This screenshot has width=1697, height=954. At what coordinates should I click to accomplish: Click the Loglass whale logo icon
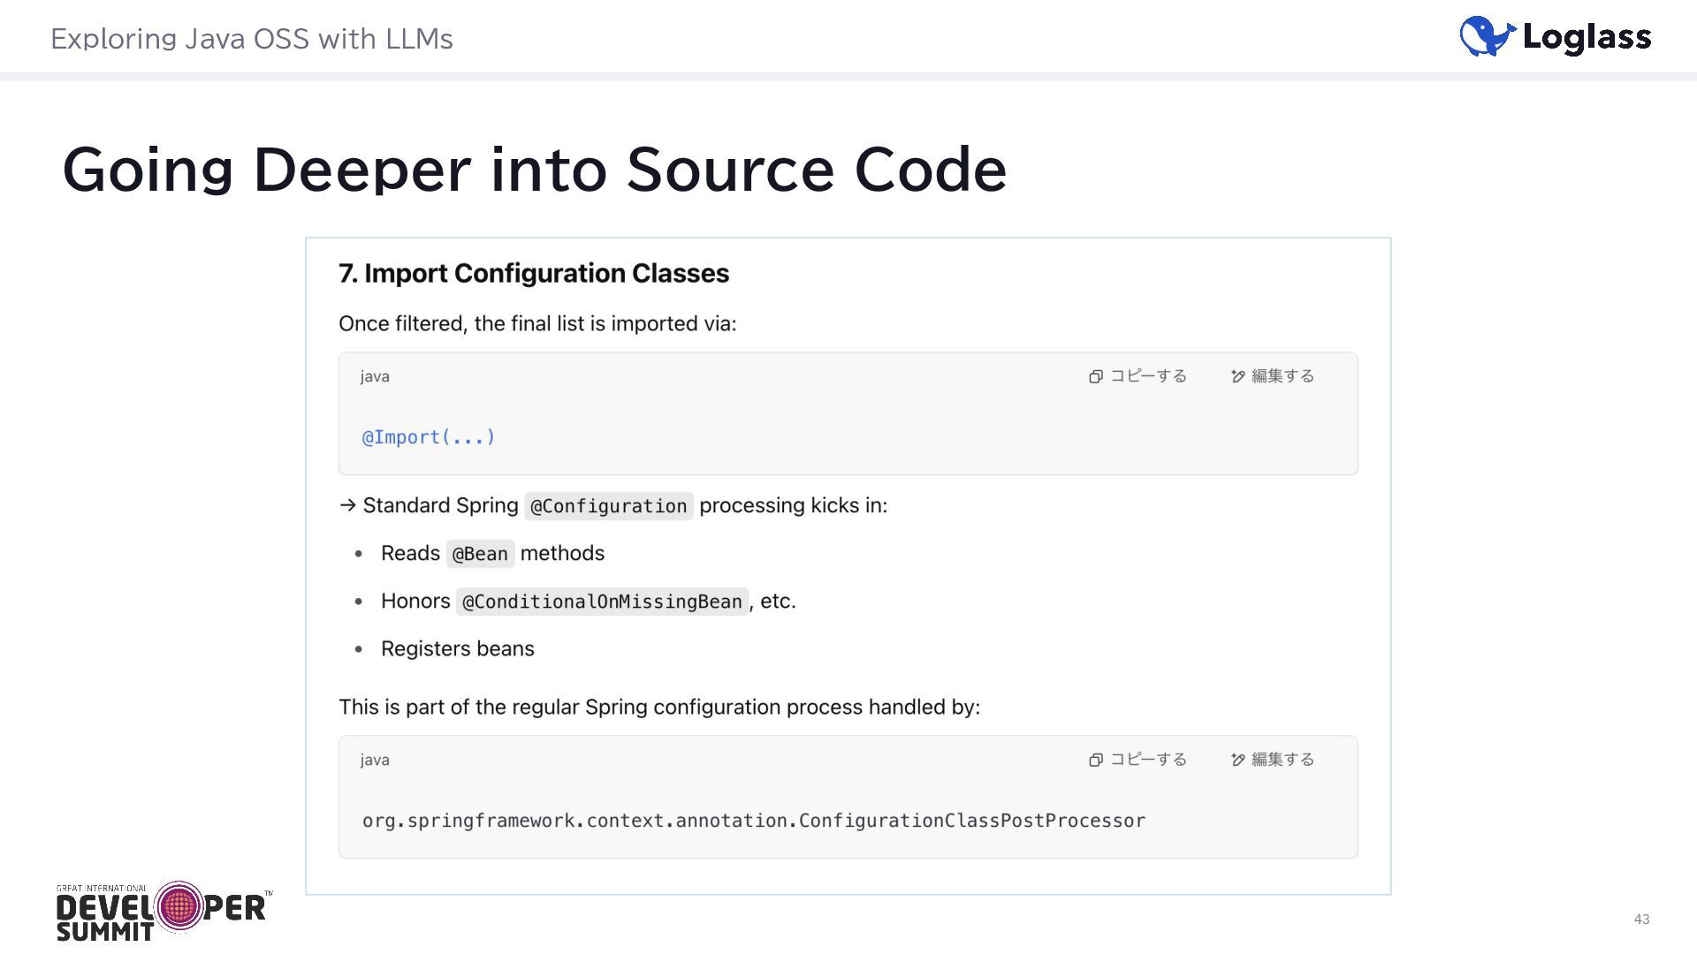coord(1487,36)
